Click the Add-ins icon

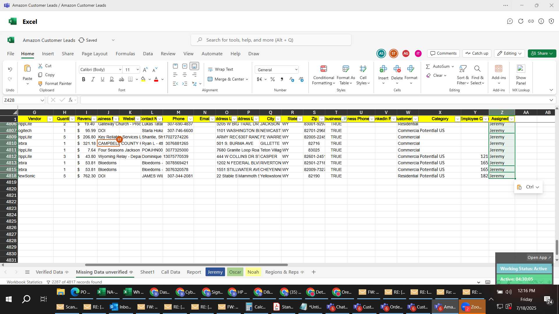(499, 69)
